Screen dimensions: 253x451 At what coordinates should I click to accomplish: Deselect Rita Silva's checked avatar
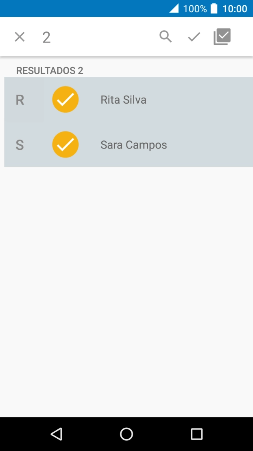65,99
